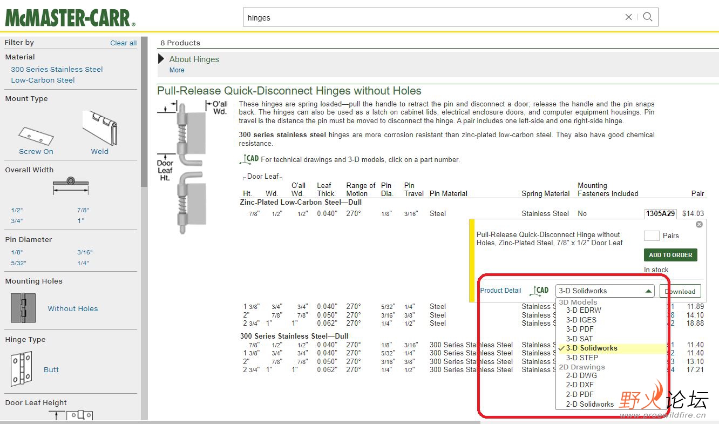The width and height of the screenshot is (719, 424).
Task: Click the Without Holes filter link
Action: pos(73,309)
